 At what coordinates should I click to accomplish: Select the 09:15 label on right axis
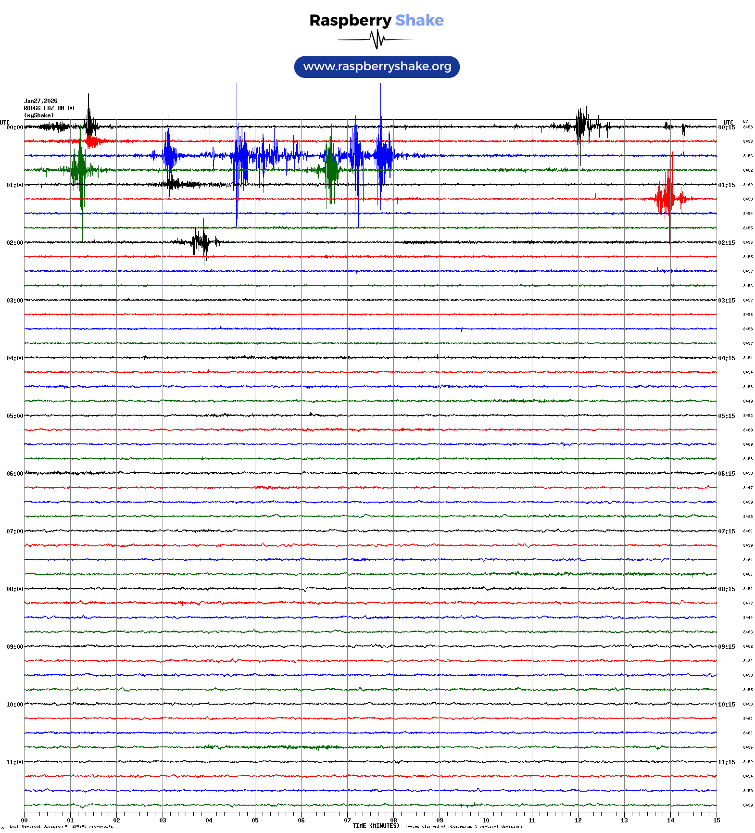pos(726,647)
